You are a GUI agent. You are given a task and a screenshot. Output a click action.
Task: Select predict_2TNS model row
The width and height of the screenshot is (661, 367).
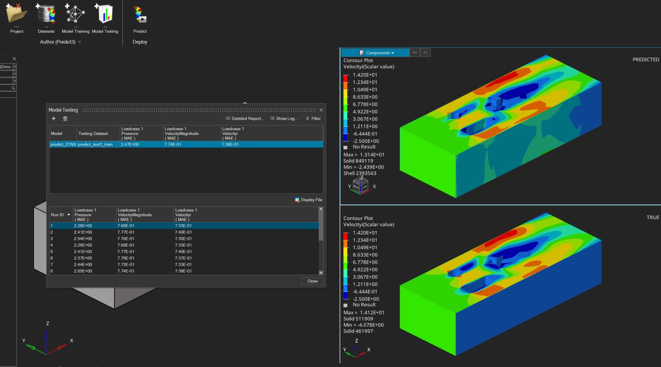186,144
